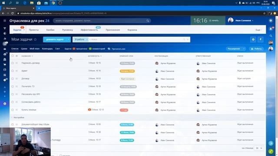278x156 pixels.
Task: Open a new browser tab
Action: [39, 8]
